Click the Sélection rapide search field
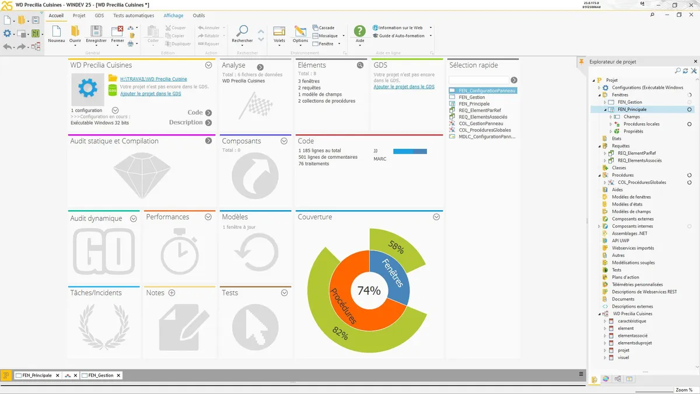The image size is (700, 394). click(x=479, y=80)
